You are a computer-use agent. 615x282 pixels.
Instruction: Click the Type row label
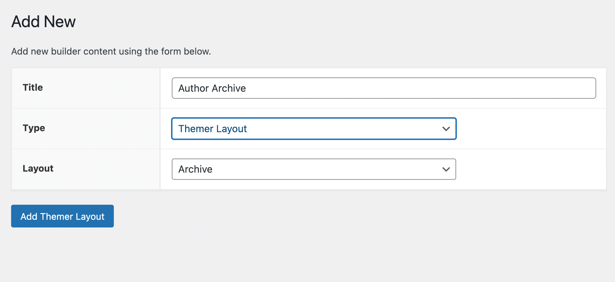pos(34,128)
